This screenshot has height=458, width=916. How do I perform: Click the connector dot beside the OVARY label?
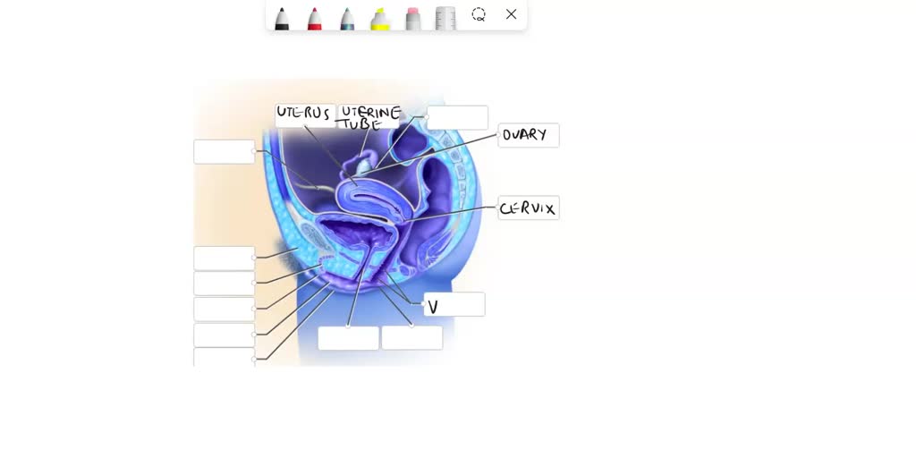click(x=498, y=134)
